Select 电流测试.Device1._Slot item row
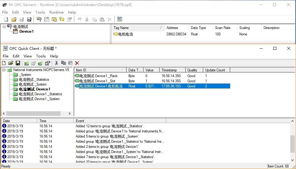The height and width of the screenshot is (169, 296). click(x=152, y=81)
